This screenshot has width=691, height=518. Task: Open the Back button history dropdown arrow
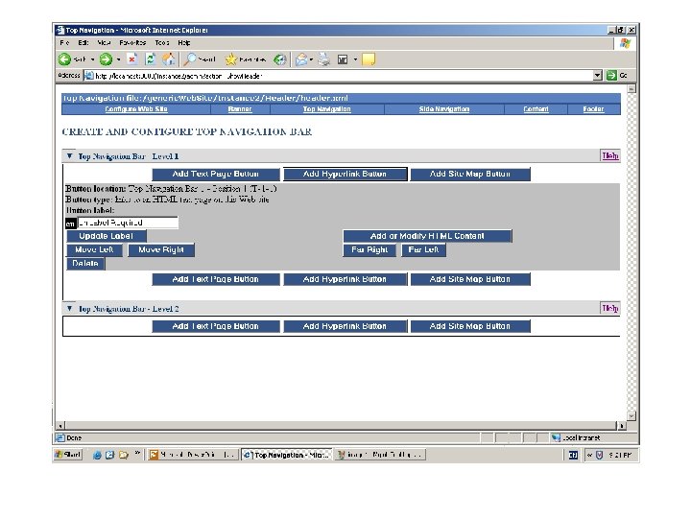click(92, 59)
